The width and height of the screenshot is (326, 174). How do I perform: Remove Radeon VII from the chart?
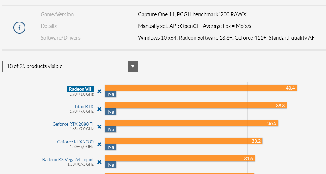pos(100,91)
